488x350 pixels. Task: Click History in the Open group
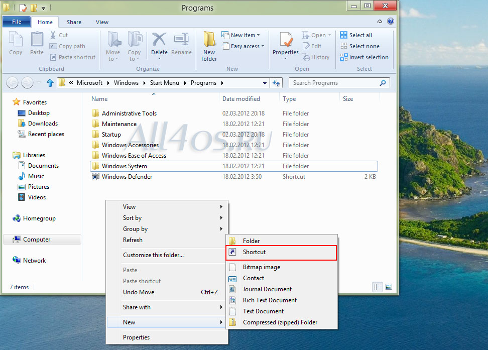point(316,57)
